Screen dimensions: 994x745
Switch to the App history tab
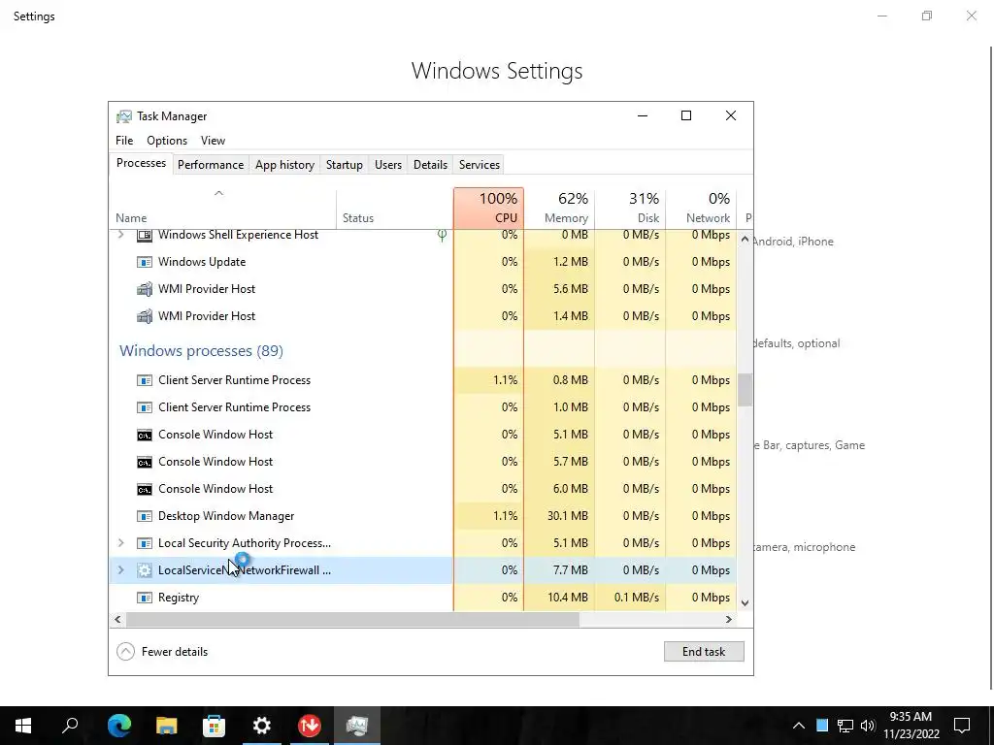pos(284,165)
